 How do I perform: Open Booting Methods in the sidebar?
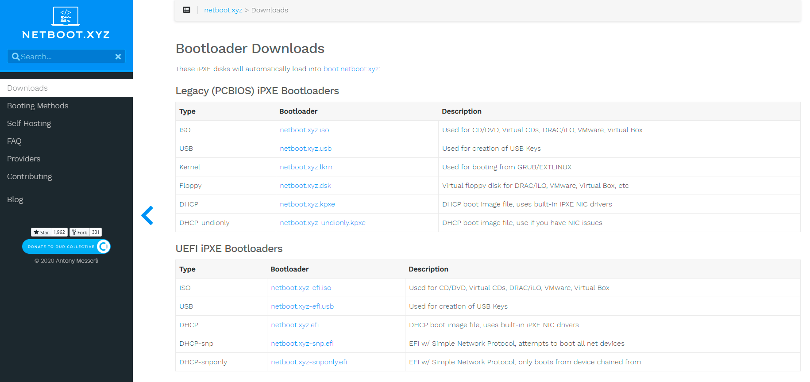[66, 106]
